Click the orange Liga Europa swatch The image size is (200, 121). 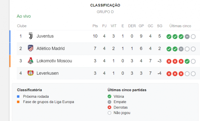click(18, 102)
